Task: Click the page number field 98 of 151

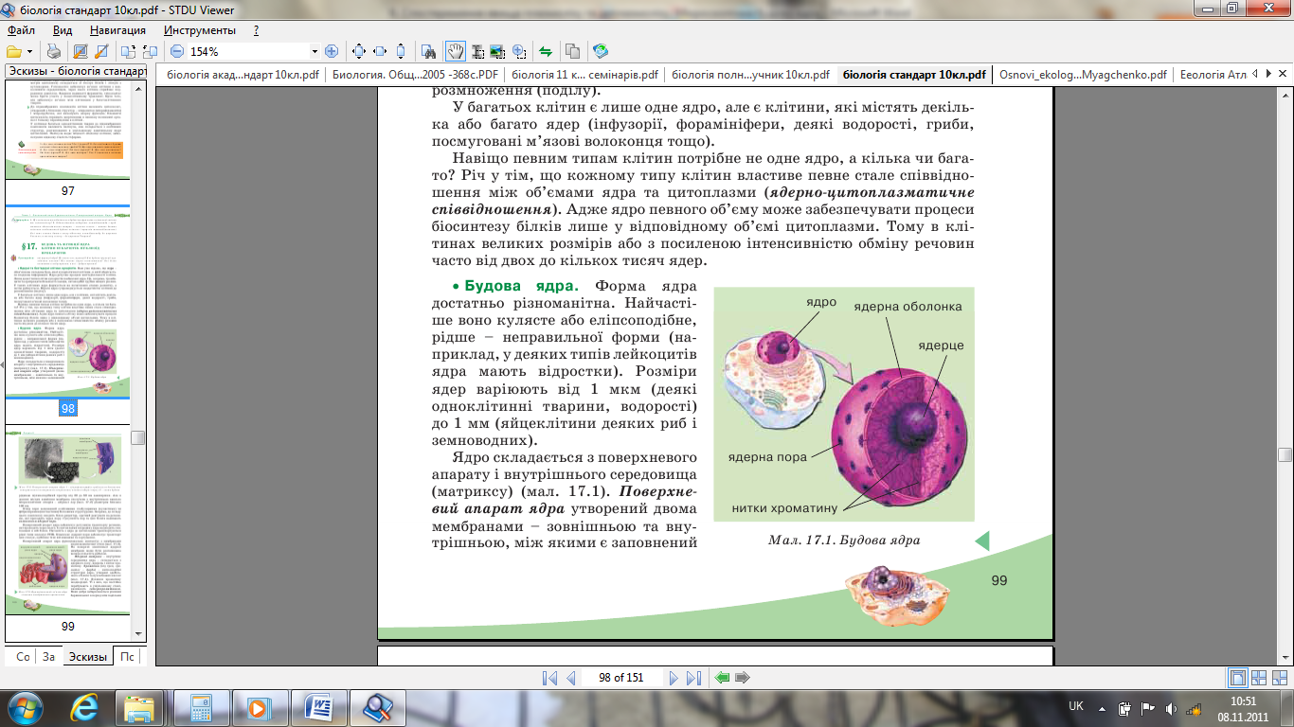Action: tap(621, 678)
